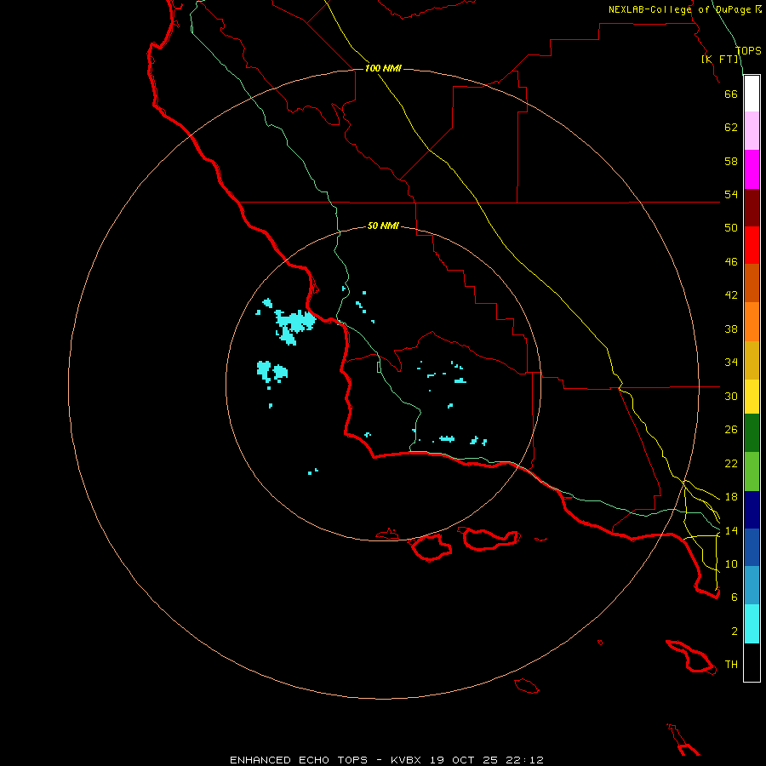Screen dimensions: 766x766
Task: Click the '66' legend value
Action: coord(731,94)
